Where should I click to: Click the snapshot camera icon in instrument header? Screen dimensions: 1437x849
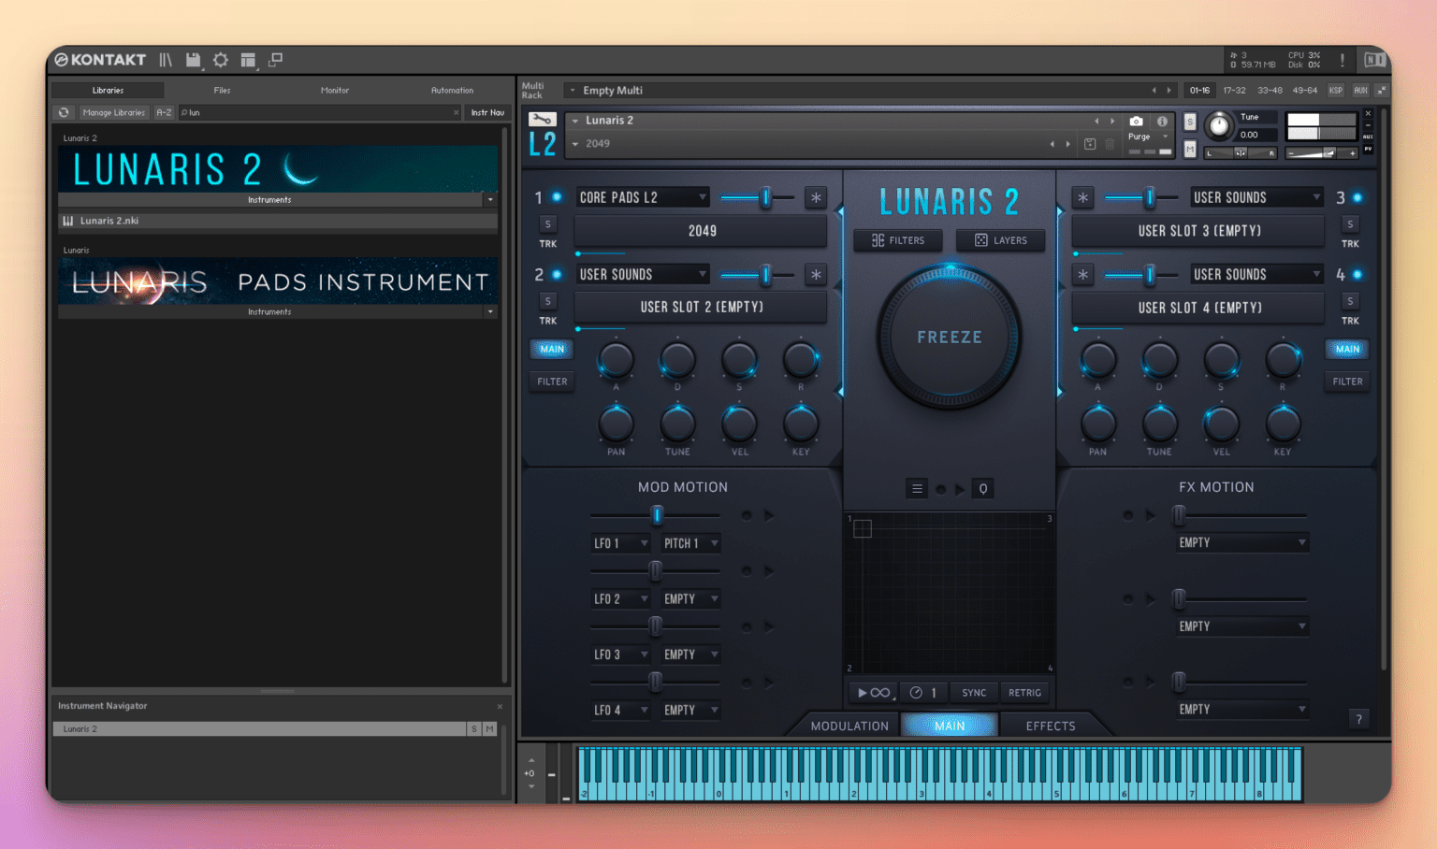[x=1136, y=122]
